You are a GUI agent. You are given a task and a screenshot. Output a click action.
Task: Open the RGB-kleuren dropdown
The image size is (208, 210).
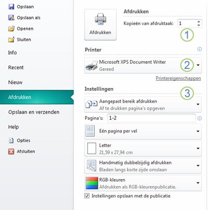(198, 183)
